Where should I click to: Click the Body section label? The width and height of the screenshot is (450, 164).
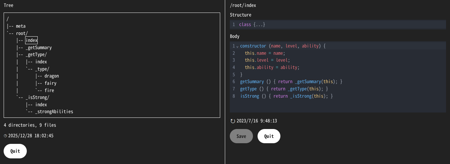click(x=234, y=36)
